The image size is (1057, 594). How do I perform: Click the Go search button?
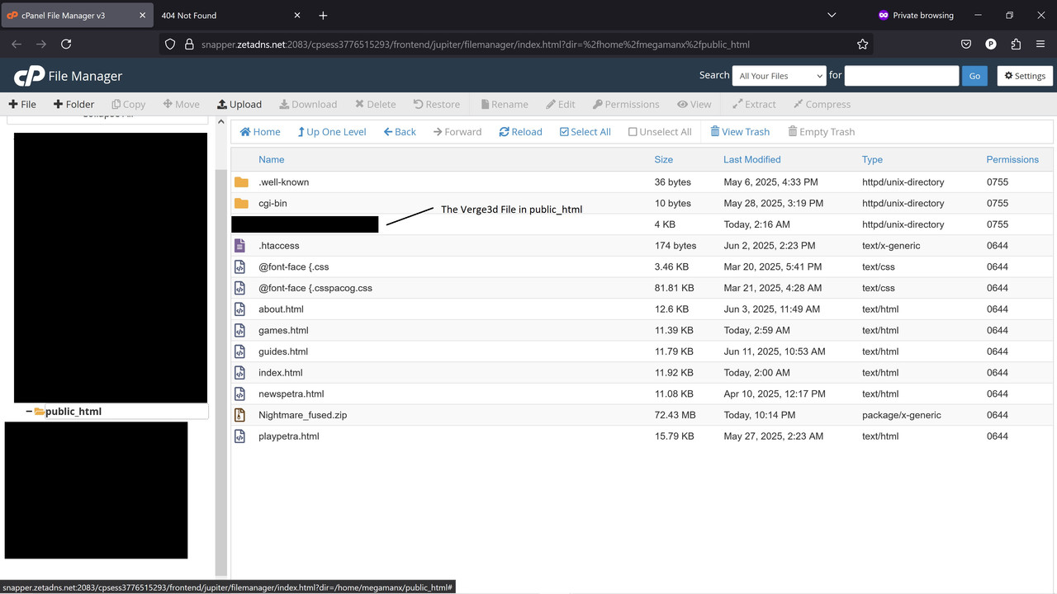[x=974, y=76]
